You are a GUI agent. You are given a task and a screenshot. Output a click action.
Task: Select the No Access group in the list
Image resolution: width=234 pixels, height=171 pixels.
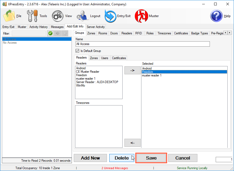pos(10,43)
